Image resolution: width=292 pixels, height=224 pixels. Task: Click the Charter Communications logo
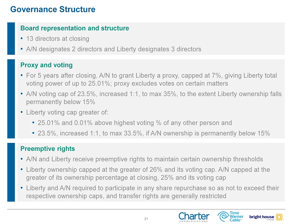click(x=194, y=217)
